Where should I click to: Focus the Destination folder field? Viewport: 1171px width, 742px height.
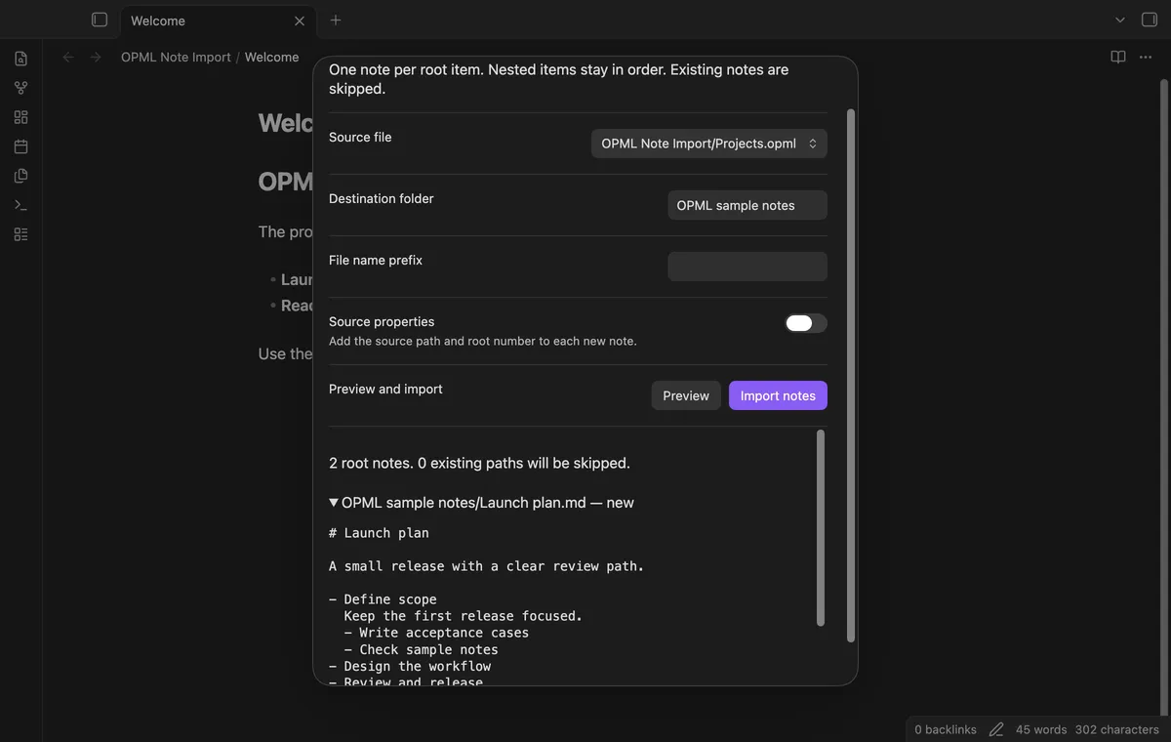747,205
